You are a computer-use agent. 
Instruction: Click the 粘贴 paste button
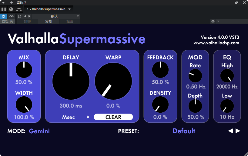(x=70, y=22)
